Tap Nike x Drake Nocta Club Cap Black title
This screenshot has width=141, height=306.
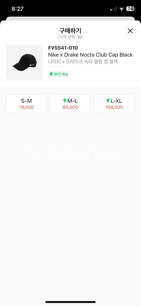(90, 55)
